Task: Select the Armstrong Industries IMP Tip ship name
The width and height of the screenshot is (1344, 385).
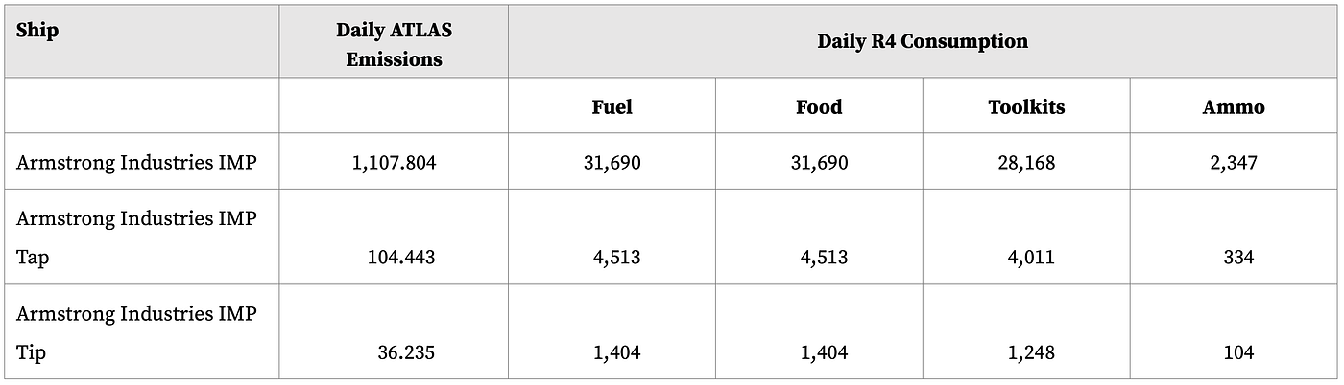Action: pyautogui.click(x=136, y=333)
